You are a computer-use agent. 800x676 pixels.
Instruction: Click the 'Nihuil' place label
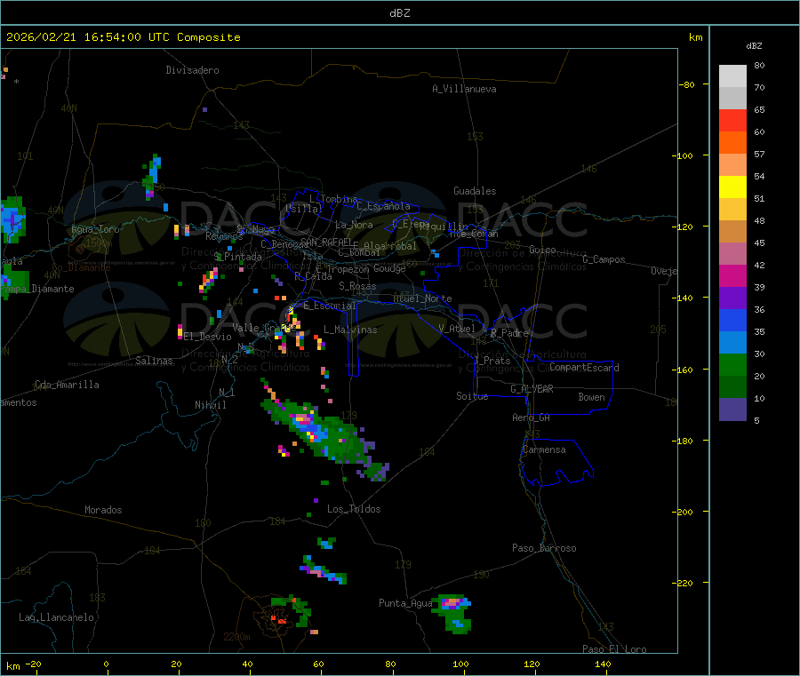[211, 405]
